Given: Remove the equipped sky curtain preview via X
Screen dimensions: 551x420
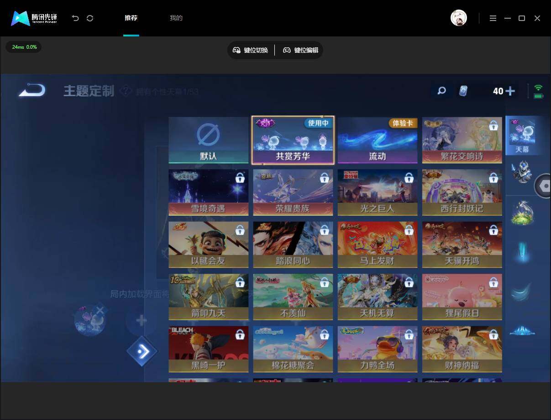Looking at the screenshot, I should 100,311.
